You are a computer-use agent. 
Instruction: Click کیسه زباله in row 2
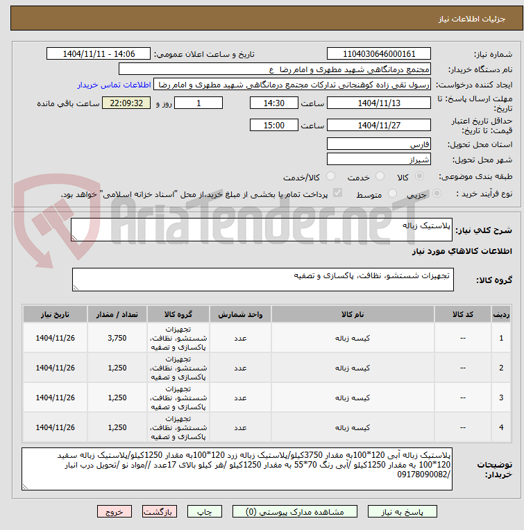[353, 368]
